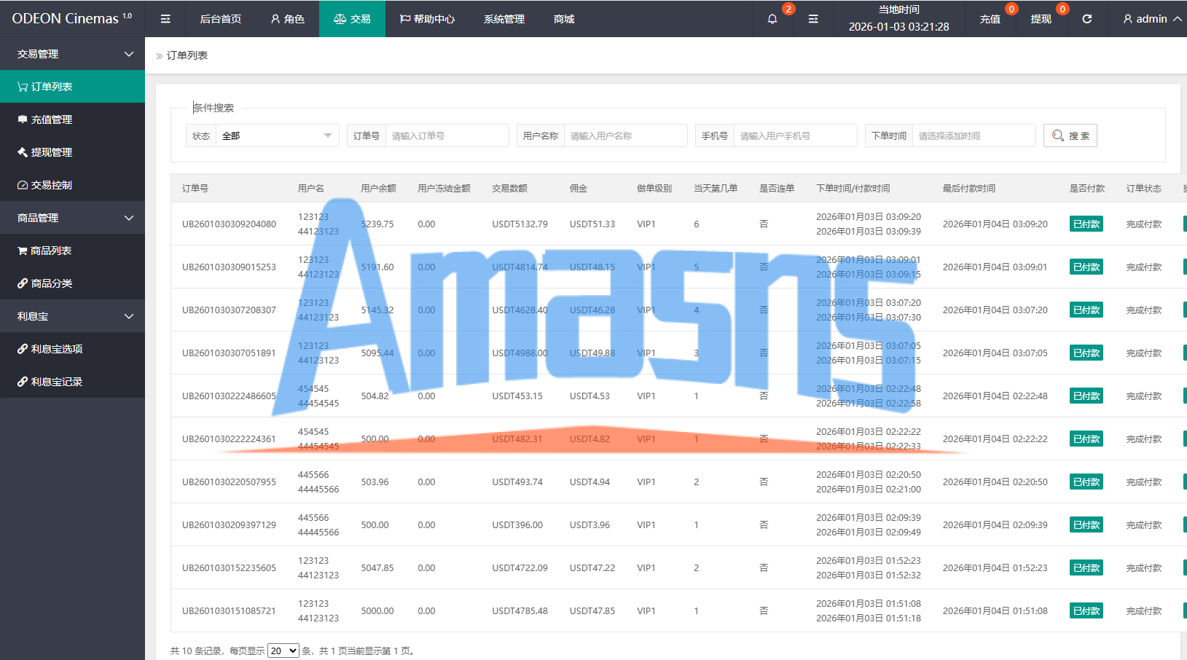Screen dimensions: 1187x660
Task: Open the 下单时间 date picker field
Action: click(974, 135)
